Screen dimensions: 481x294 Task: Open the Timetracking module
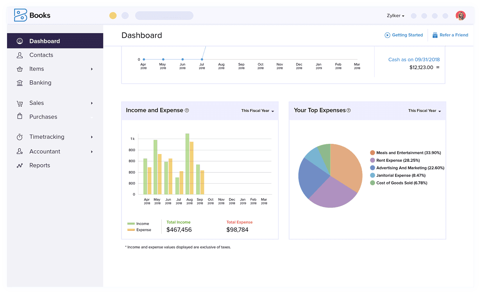[x=20, y=137]
